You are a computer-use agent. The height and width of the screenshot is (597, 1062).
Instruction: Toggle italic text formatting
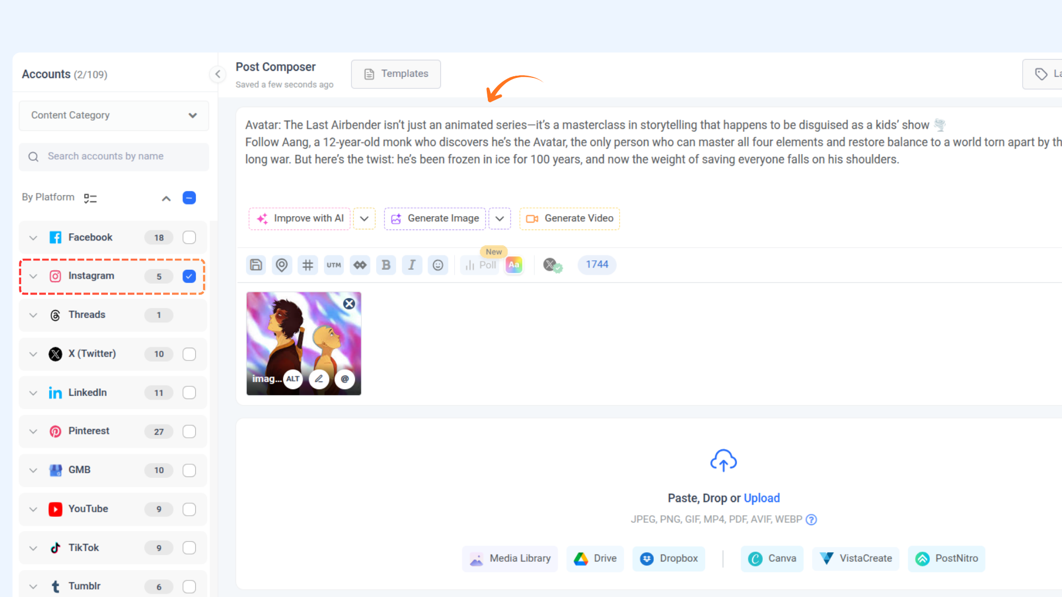pyautogui.click(x=412, y=265)
